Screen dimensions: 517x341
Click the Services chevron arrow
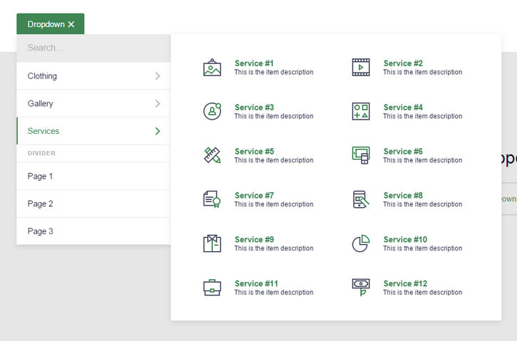[157, 131]
